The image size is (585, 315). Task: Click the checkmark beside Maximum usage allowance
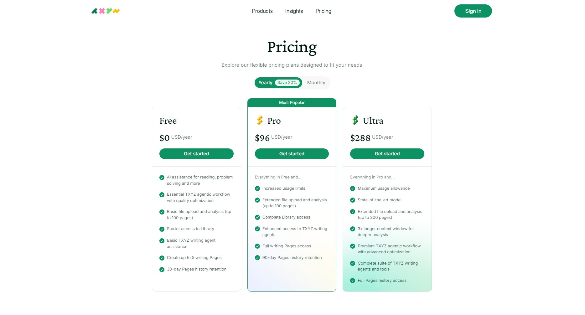[x=353, y=188]
